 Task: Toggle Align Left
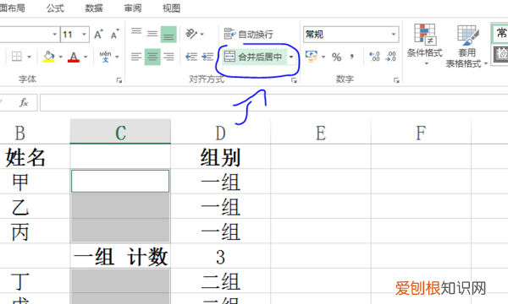tap(136, 57)
